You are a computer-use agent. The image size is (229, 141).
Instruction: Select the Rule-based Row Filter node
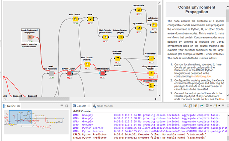click(118, 58)
